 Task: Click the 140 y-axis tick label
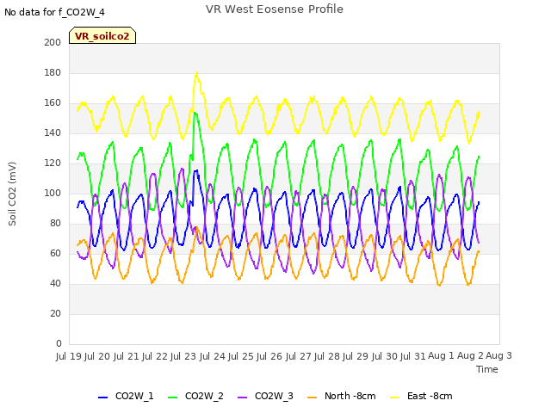point(53,133)
